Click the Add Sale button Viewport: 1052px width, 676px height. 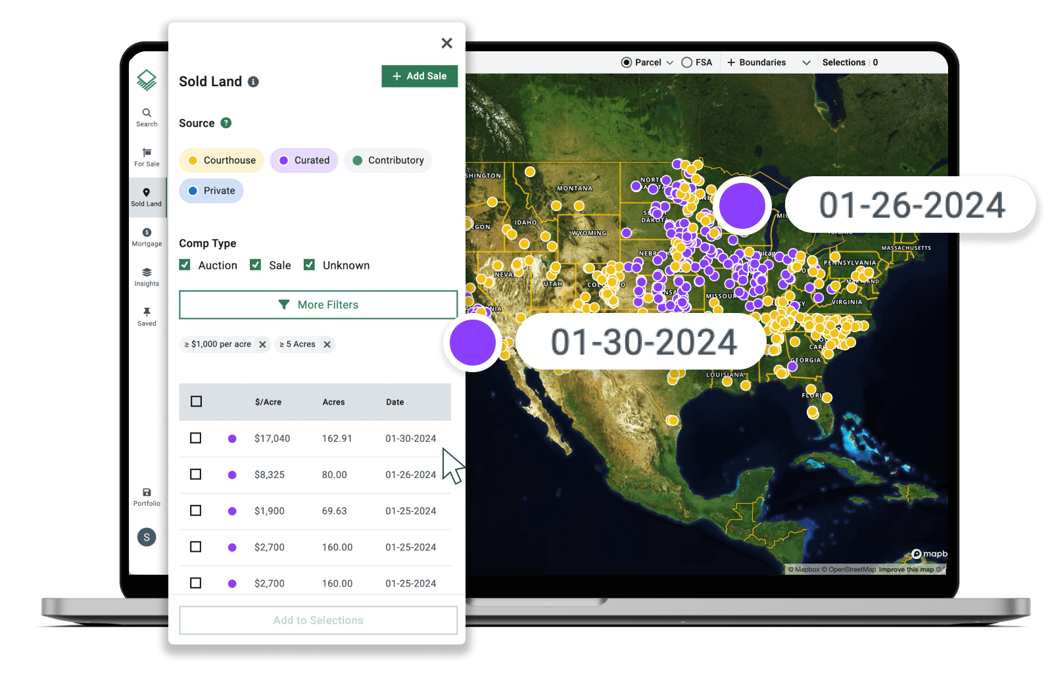(x=419, y=76)
